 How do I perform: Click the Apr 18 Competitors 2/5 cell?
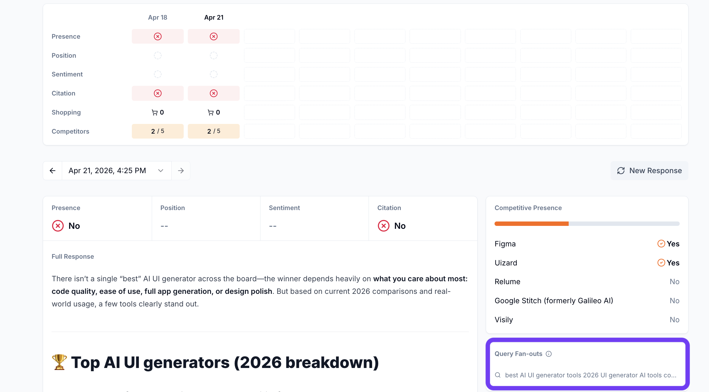point(158,131)
